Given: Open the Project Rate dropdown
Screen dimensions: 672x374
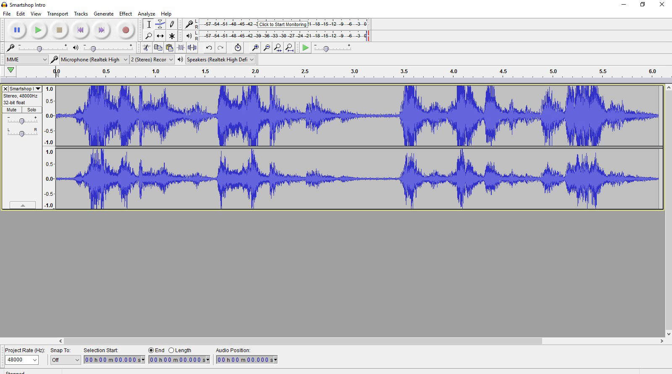Looking at the screenshot, I should point(22,360).
